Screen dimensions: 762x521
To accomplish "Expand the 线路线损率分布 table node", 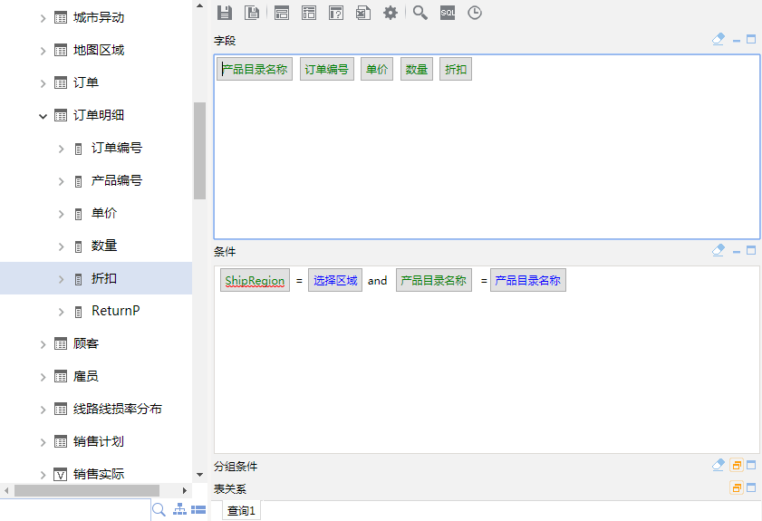I will pyautogui.click(x=43, y=410).
